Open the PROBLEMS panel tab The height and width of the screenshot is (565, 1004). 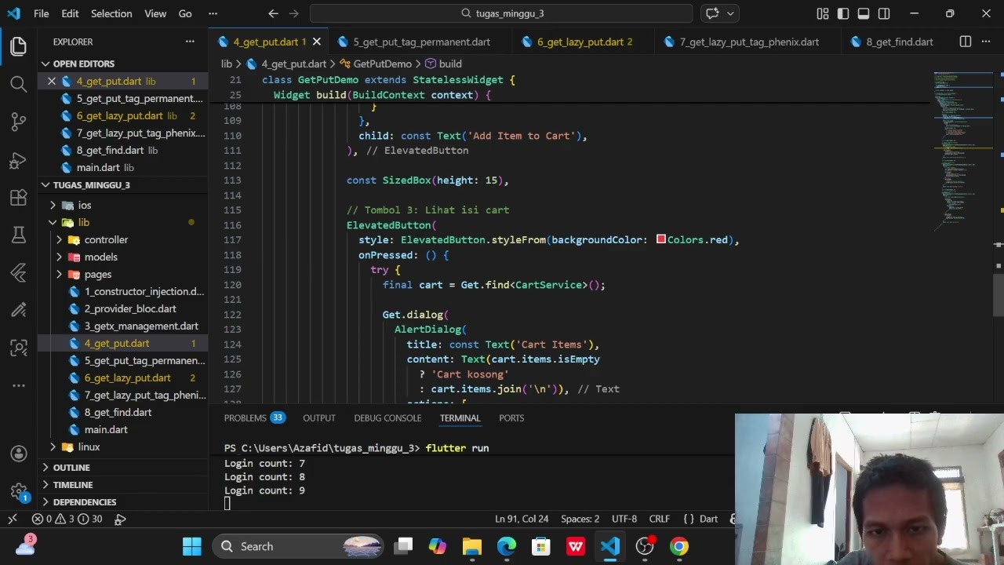253,418
